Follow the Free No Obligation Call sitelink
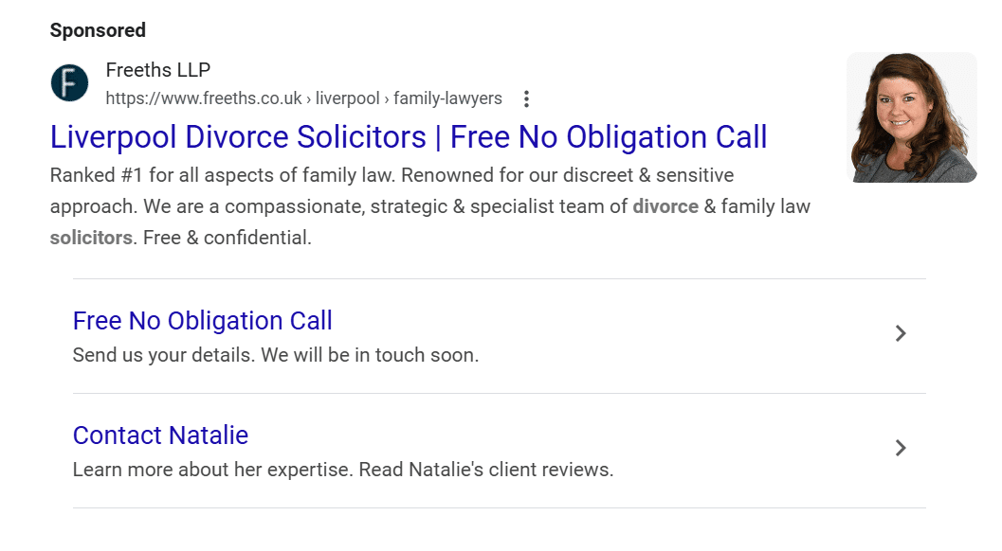 (x=202, y=321)
